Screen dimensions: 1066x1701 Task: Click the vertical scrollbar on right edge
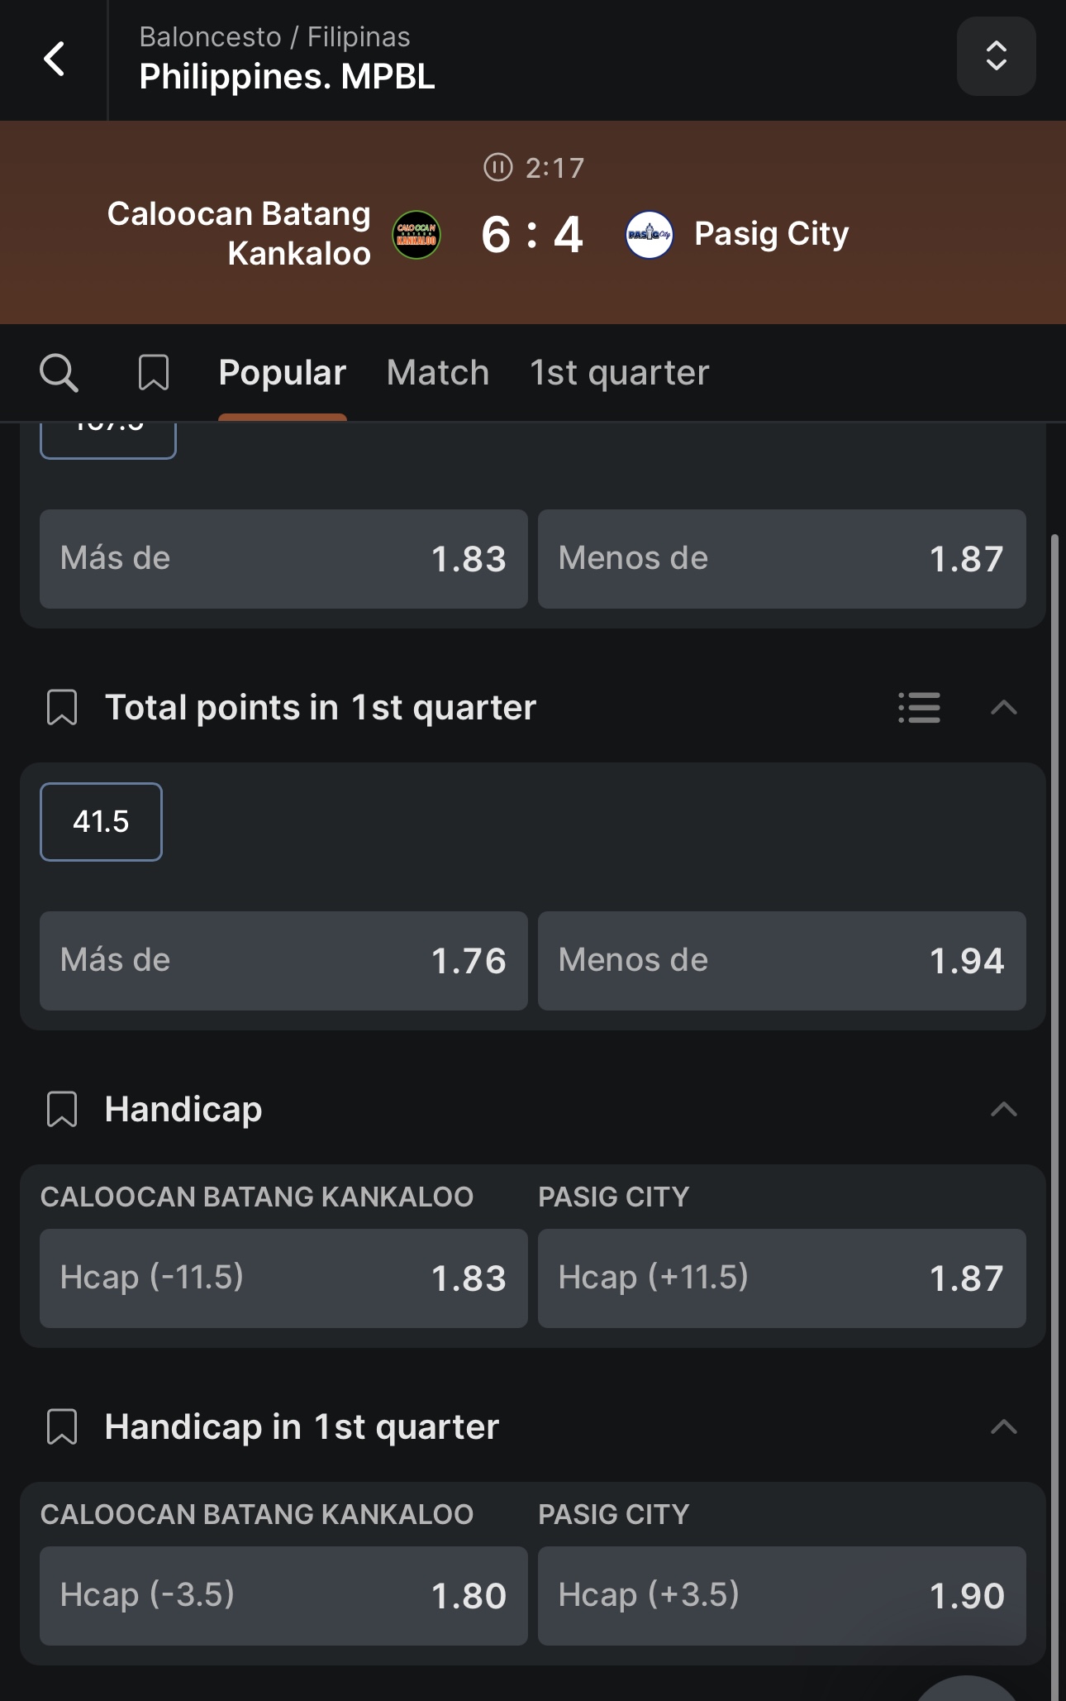click(1054, 1116)
